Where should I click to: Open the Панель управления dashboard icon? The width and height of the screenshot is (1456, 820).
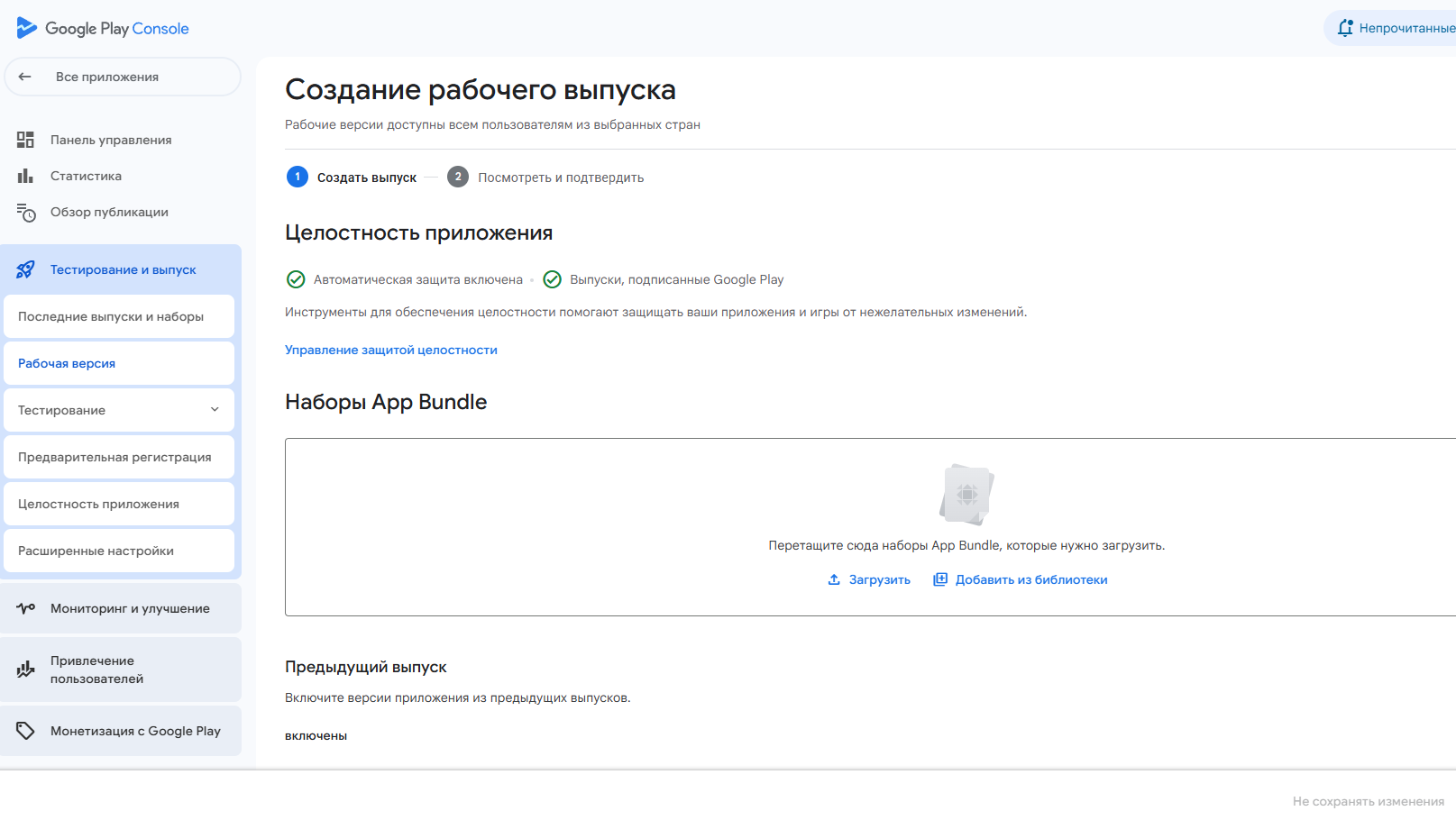(25, 140)
